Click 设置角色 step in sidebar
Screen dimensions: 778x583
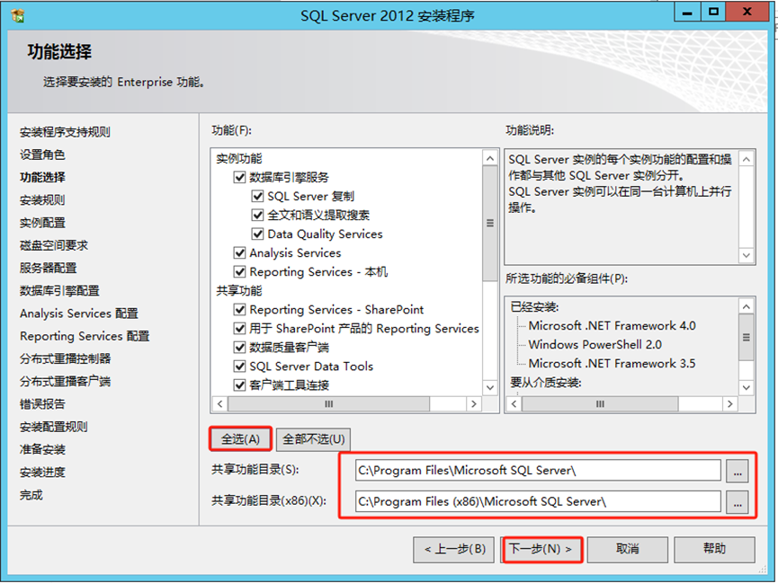[x=42, y=155]
